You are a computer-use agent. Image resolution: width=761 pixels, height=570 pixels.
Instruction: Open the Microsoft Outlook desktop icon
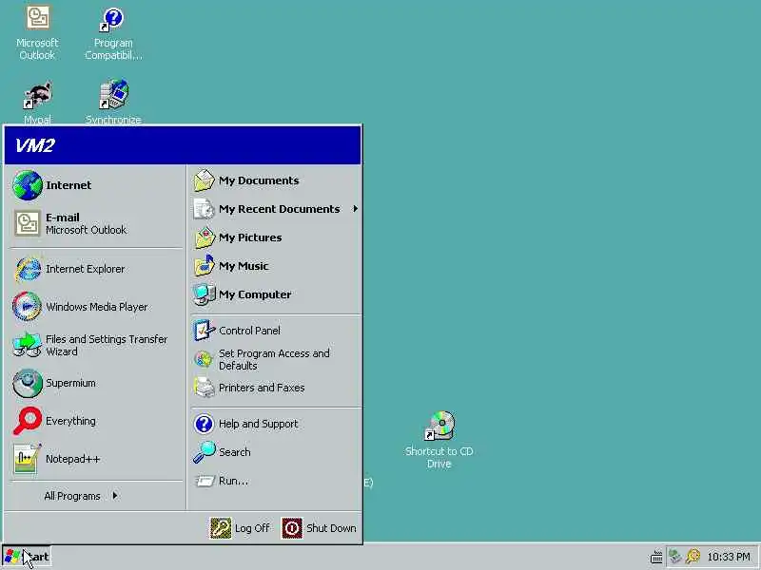pyautogui.click(x=37, y=32)
